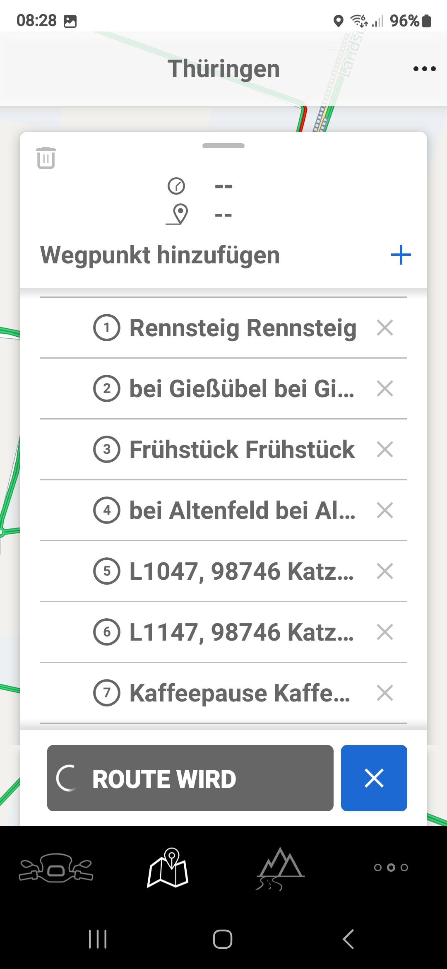
Task: Delete the Frühstück waypoint
Action: click(385, 449)
